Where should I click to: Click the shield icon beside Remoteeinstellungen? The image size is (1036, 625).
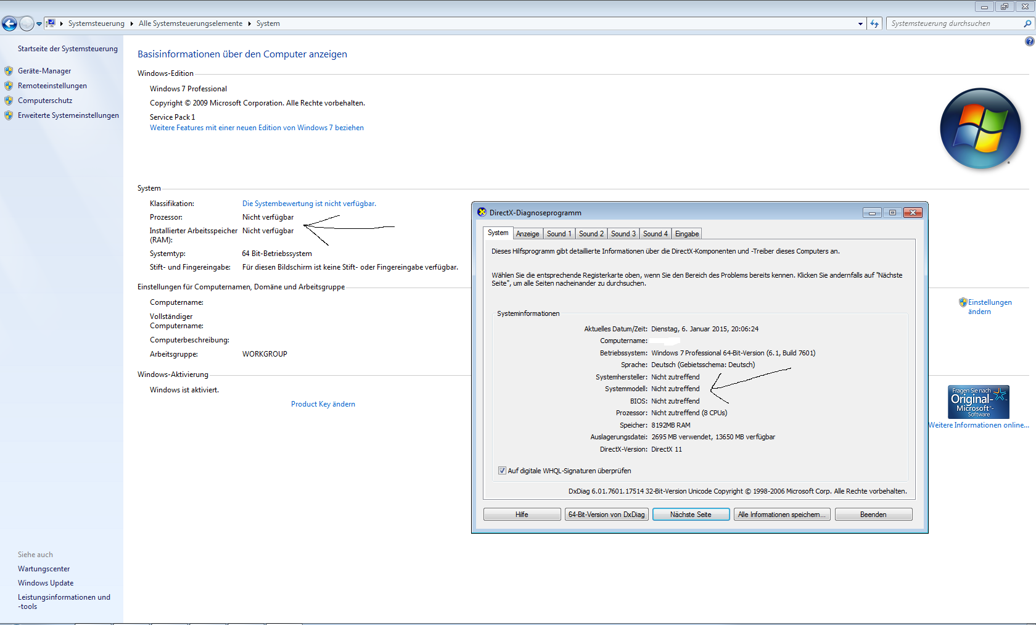point(9,86)
